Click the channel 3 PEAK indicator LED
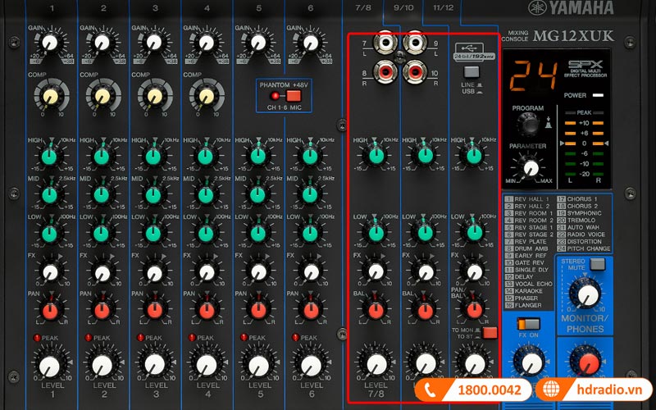This screenshot has width=656, height=410. coord(140,338)
